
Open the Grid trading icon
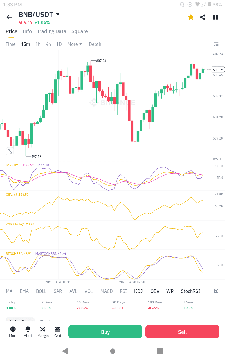(x=58, y=332)
